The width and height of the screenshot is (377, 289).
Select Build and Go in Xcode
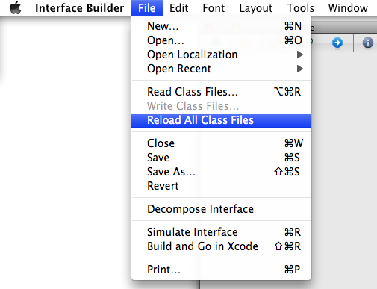(x=221, y=246)
